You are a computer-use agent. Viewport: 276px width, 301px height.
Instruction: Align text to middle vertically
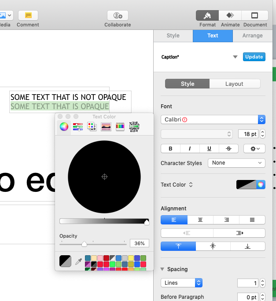[213, 246]
